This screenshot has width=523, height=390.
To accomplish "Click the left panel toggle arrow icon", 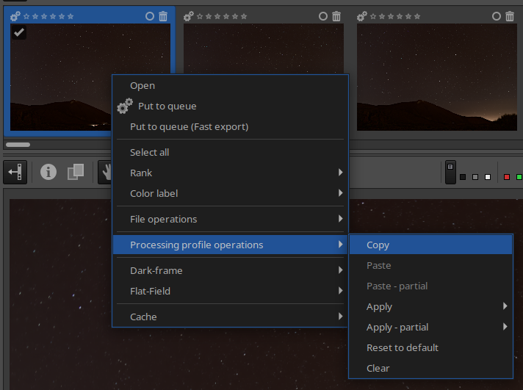I will click(x=15, y=172).
